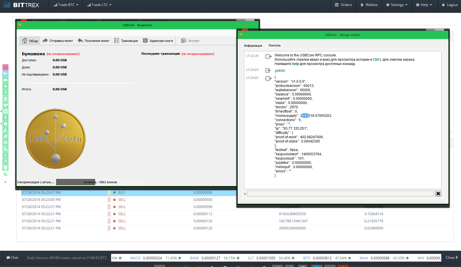Switch to Информация tab in Debug window
Screen dimensions: 461x267
253,46
